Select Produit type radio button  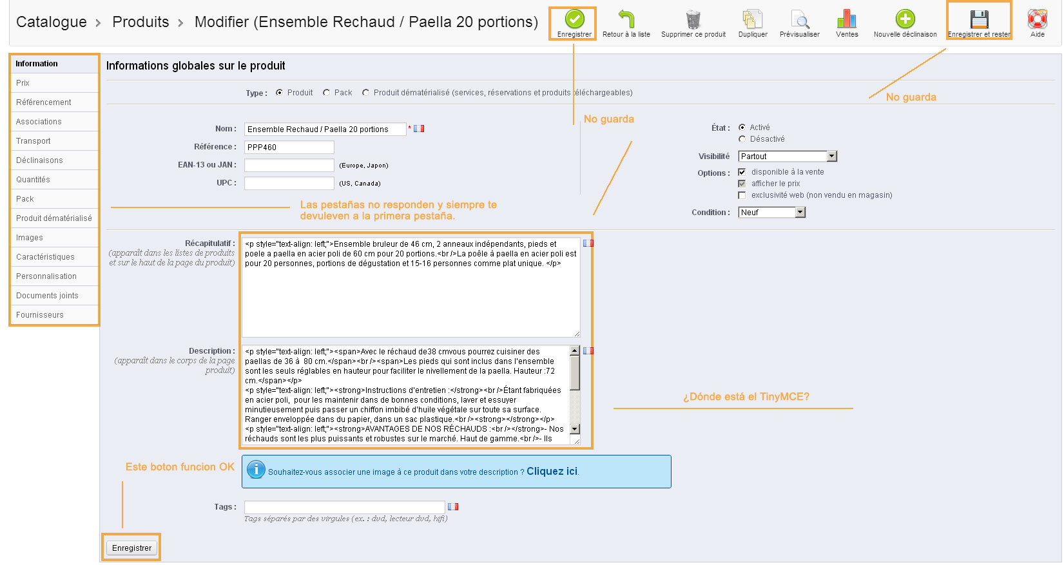[x=279, y=92]
